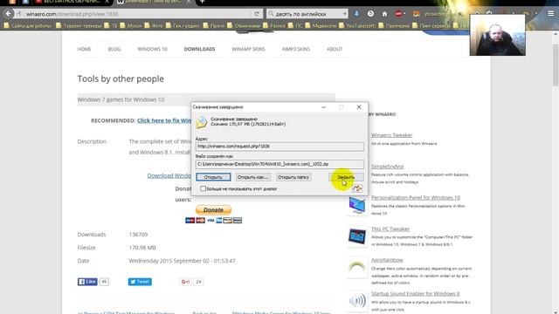The image size is (559, 314).
Task: Open the downloads arrow icon in toolbar
Action: [x=356, y=14]
